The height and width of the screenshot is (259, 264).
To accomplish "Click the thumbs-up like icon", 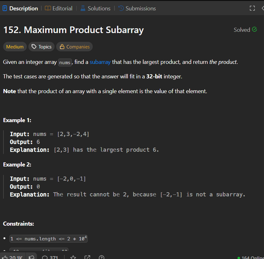I will pos(5,256).
